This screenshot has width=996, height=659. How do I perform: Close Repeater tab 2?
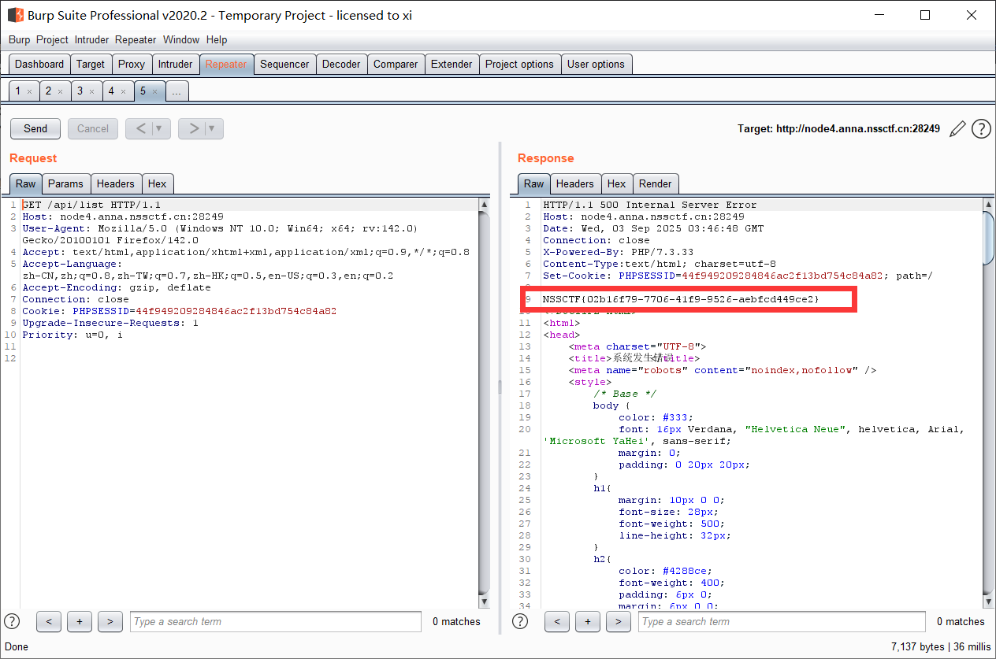point(60,92)
